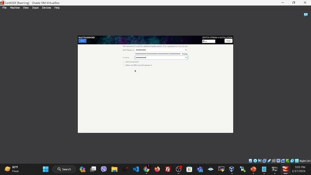Open the VirtualBox Help menu

point(57,8)
